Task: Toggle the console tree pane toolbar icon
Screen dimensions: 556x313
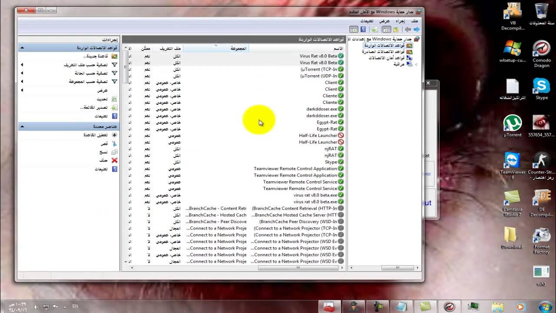Action: [386, 30]
